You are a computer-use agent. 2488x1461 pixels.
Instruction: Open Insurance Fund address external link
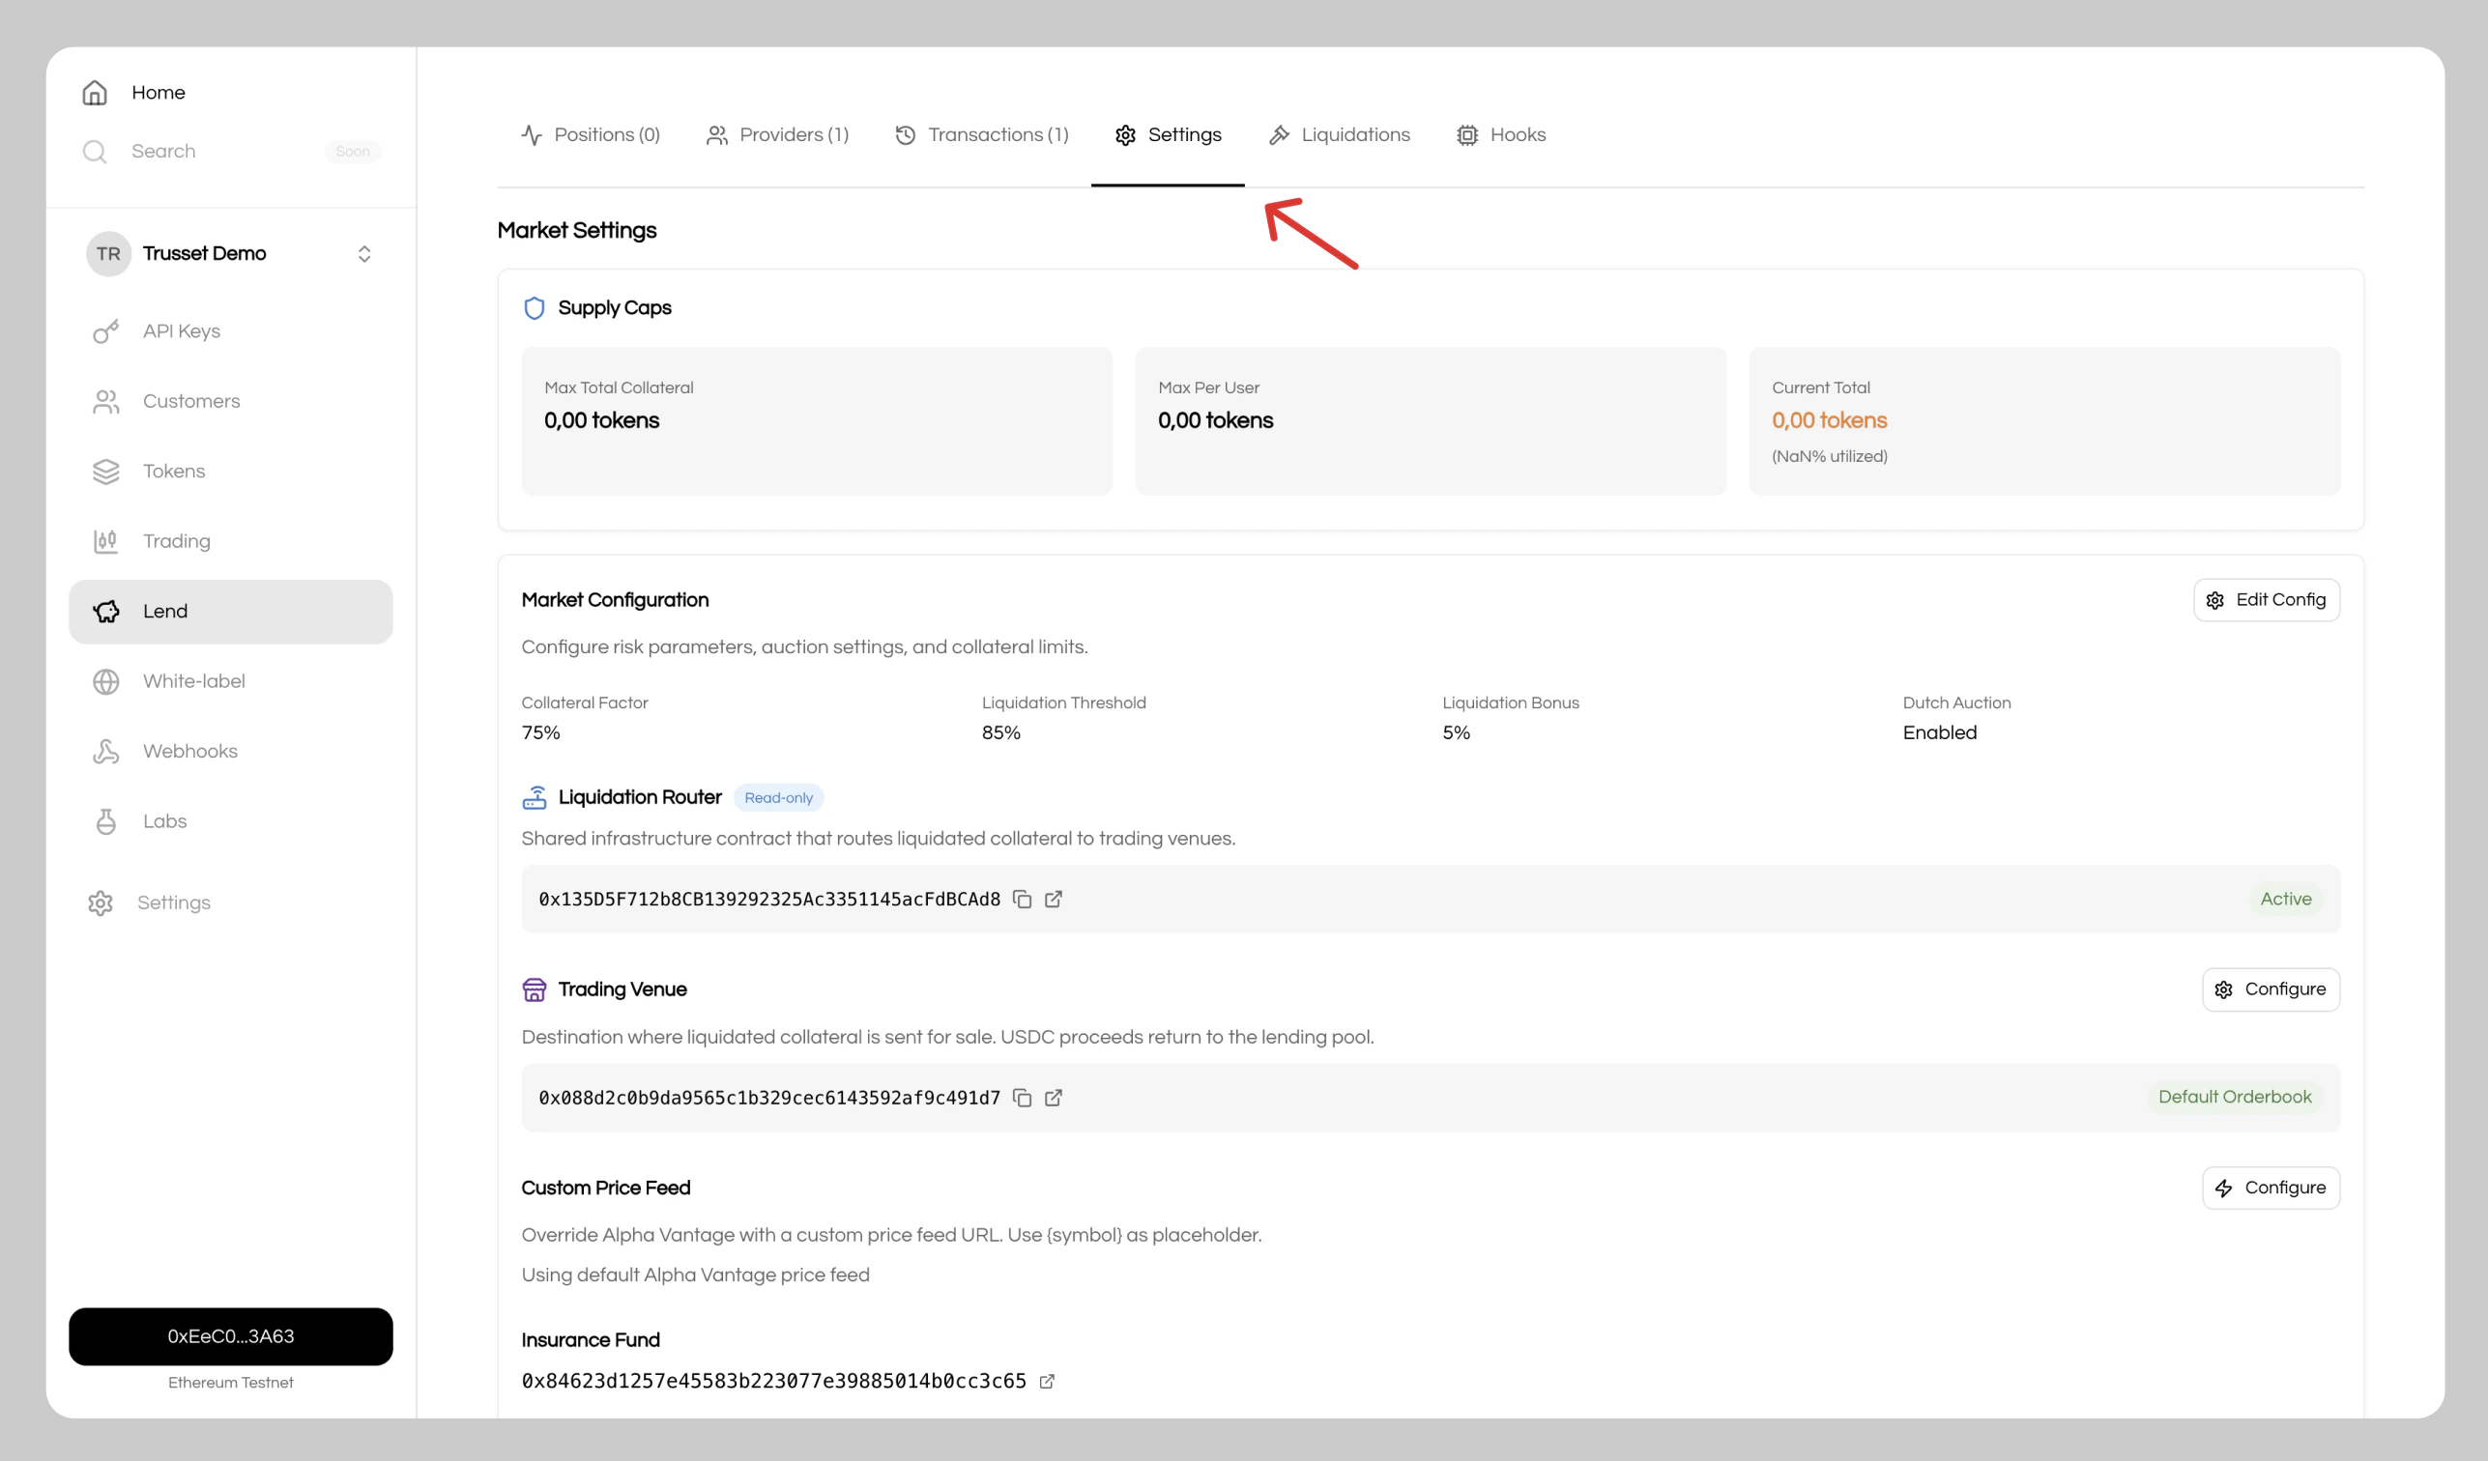tap(1047, 1381)
